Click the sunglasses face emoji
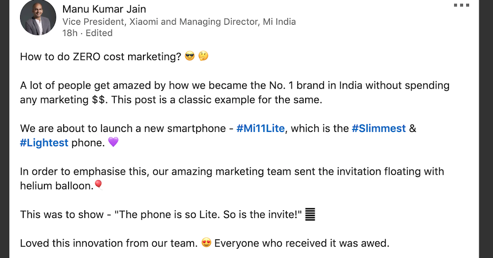The image size is (493, 258). pyautogui.click(x=190, y=56)
